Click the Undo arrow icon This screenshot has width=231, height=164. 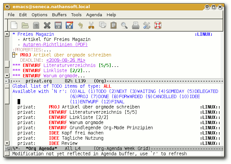coord(80,25)
